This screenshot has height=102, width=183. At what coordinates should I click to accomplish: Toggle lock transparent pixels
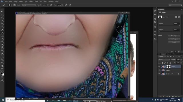coord(163,63)
